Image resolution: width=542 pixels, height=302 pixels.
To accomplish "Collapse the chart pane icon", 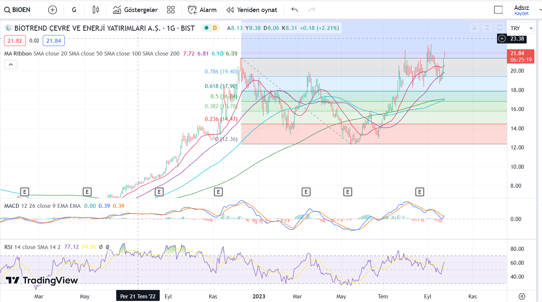I will pyautogui.click(x=487, y=28).
